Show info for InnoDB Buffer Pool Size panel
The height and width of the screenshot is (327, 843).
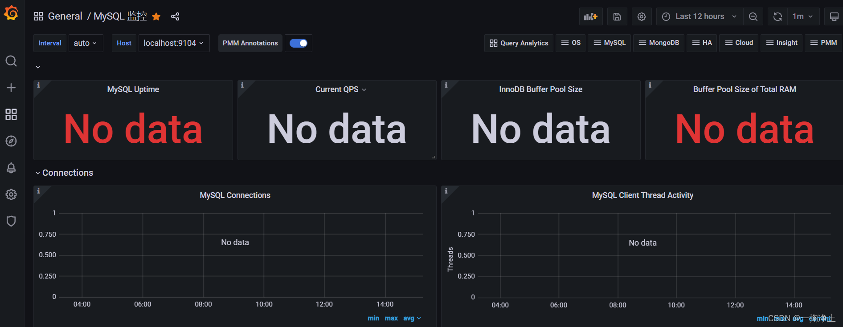[x=446, y=85]
